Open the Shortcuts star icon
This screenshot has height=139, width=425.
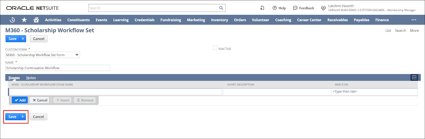pyautogui.click(x=24, y=20)
